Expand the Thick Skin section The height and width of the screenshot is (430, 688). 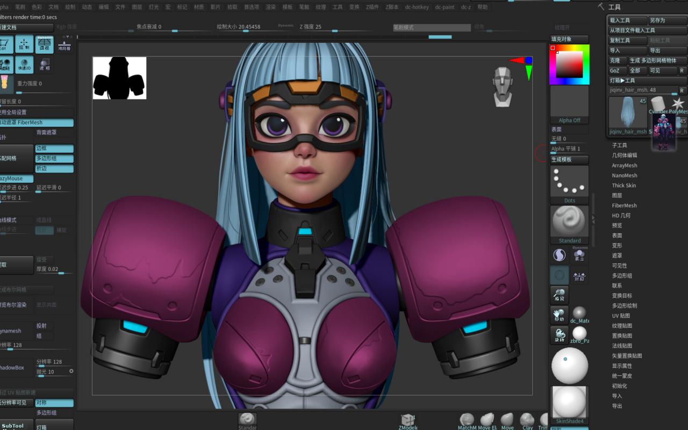point(623,185)
